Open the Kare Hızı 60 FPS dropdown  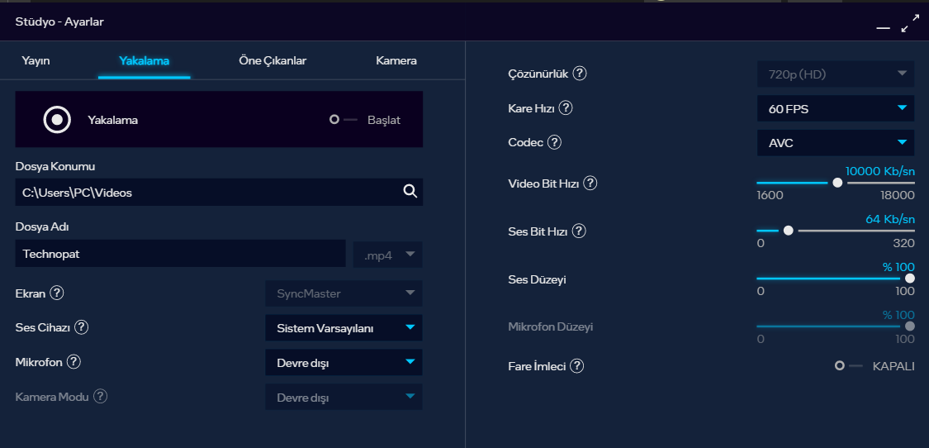point(835,108)
